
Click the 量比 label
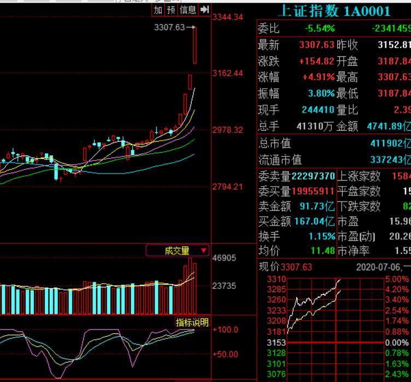click(x=347, y=110)
